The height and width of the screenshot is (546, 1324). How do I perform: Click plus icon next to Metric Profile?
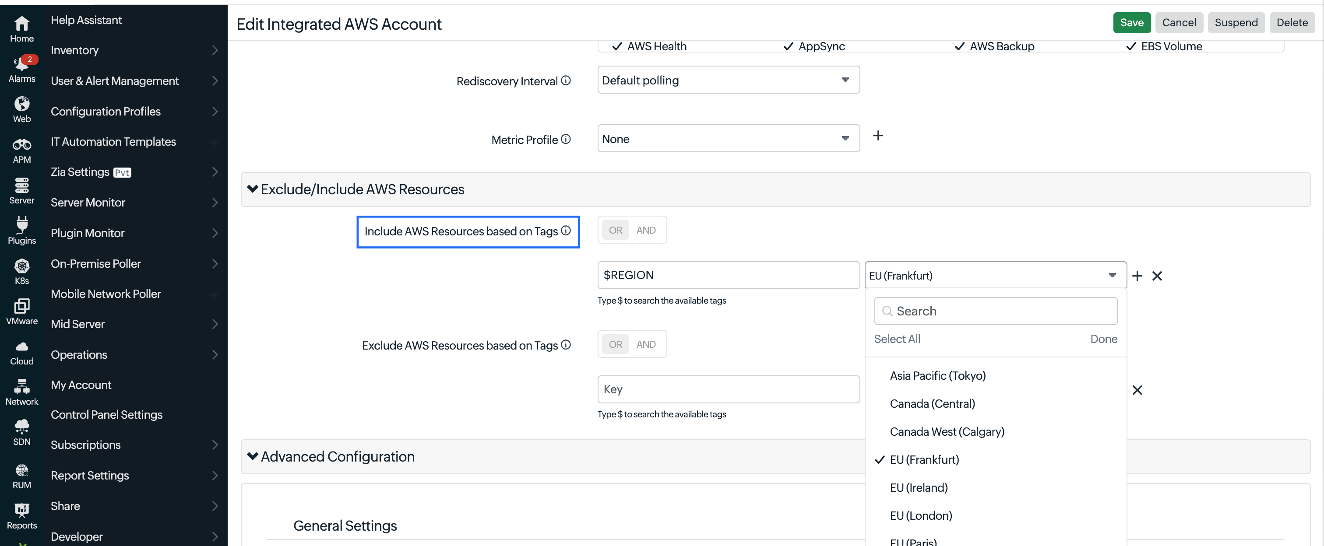pyautogui.click(x=878, y=136)
